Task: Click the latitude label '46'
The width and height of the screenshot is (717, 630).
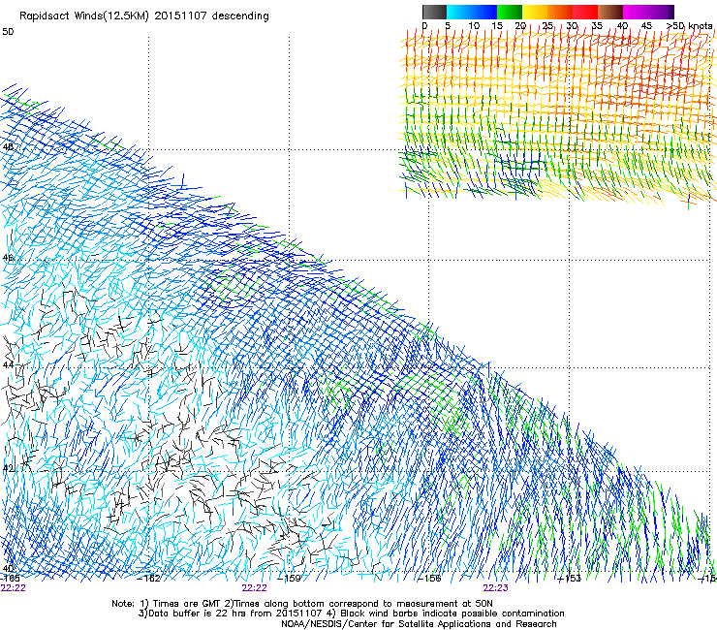Action: pos(8,258)
